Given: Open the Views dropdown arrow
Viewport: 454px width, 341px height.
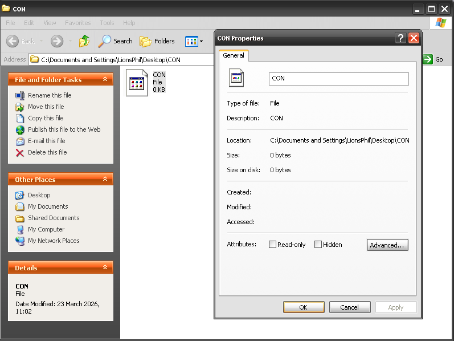Looking at the screenshot, I should tap(202, 42).
